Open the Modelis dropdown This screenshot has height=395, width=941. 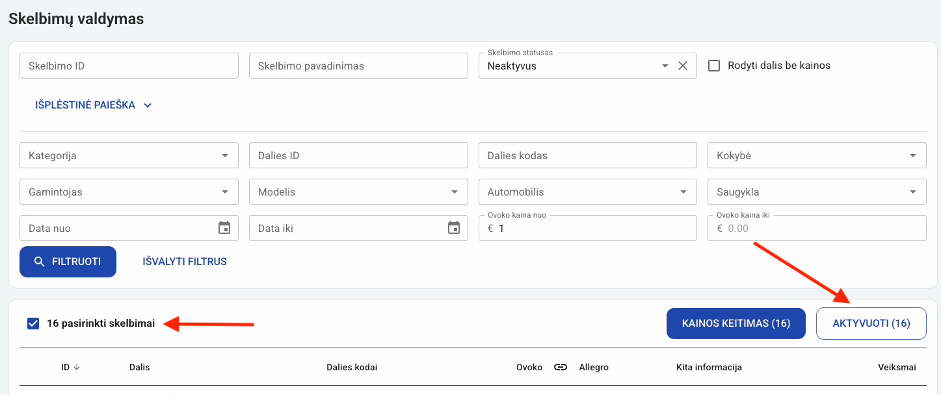(454, 192)
